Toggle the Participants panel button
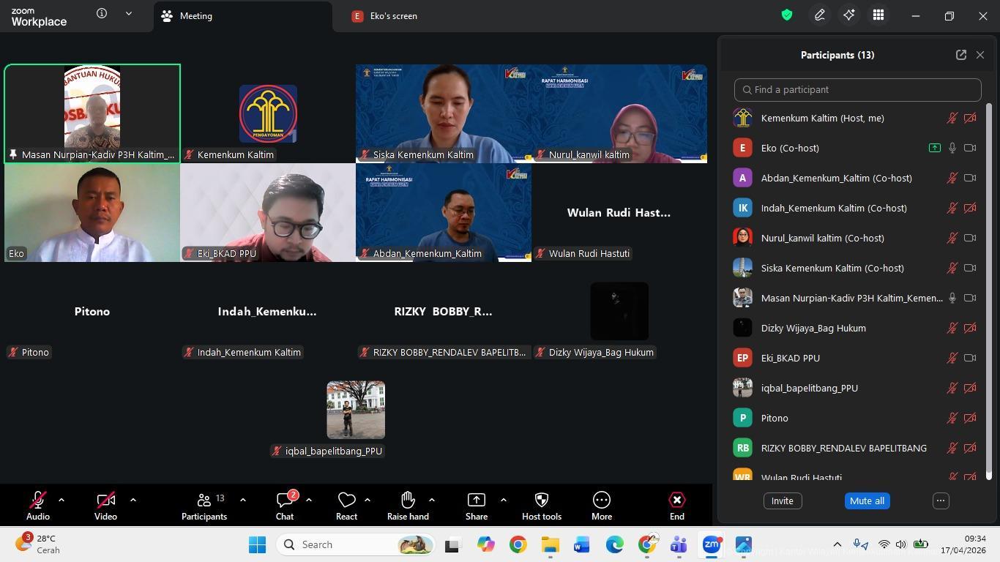The height and width of the screenshot is (562, 1000). pyautogui.click(x=204, y=505)
